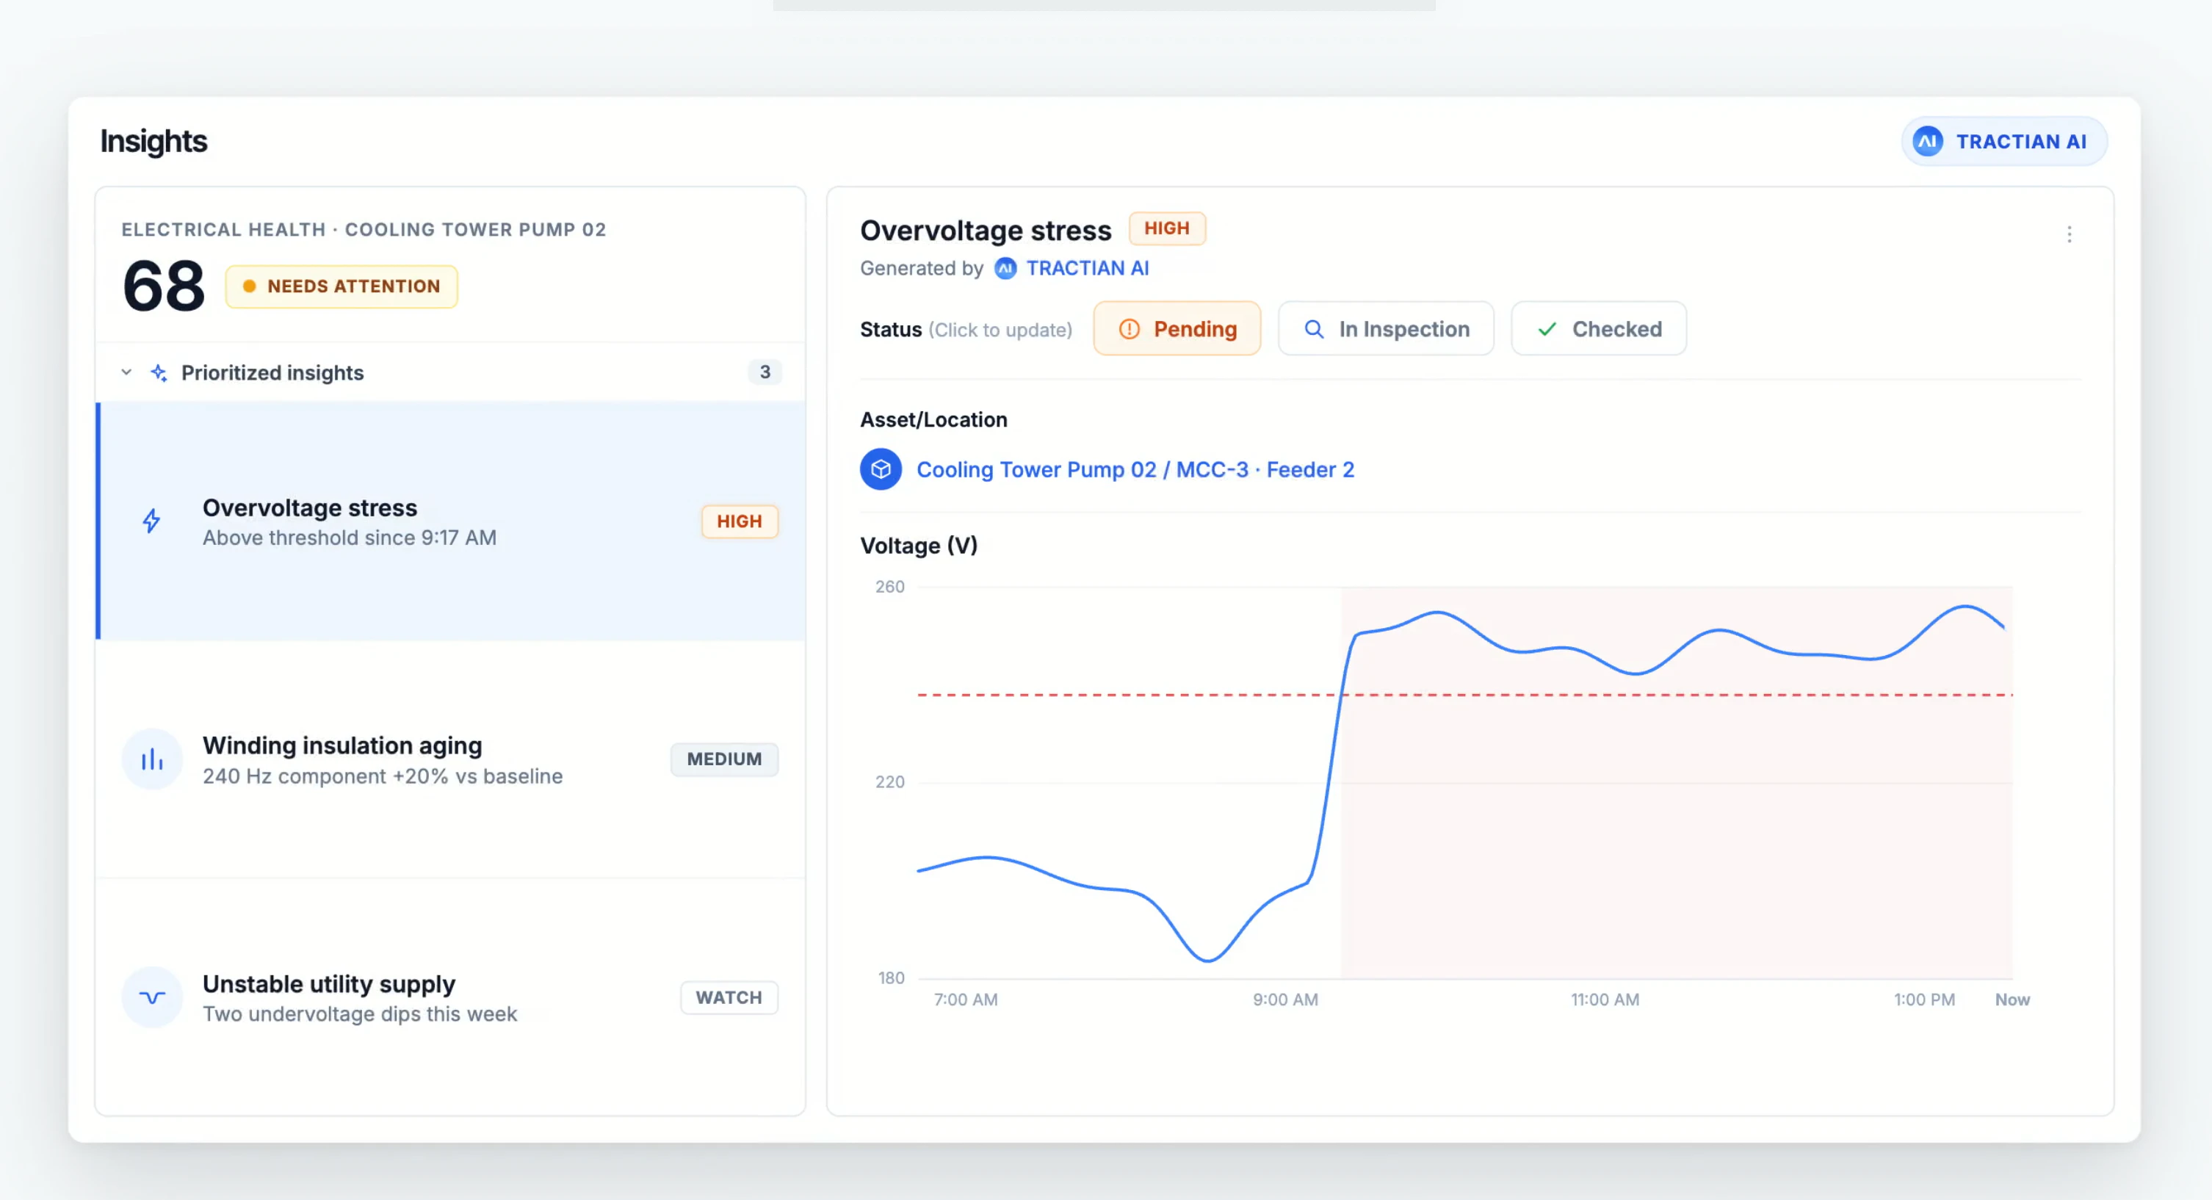This screenshot has height=1200, width=2212.
Task: Click the waveform unstable supply icon
Action: coord(152,997)
